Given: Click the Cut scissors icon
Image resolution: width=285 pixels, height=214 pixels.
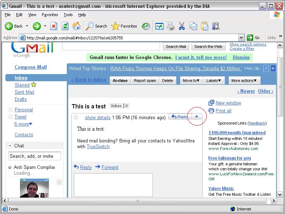Looking at the screenshot, I should click(x=181, y=26).
